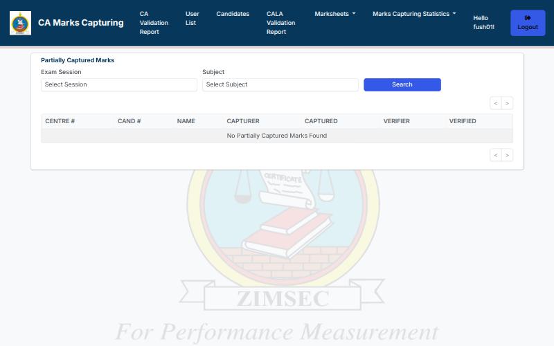Click the next page arrow below the table
The image size is (554, 346).
[507, 155]
